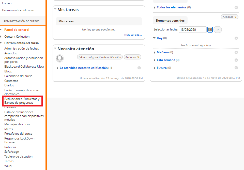Click the round arrow icon in the Mañana row
Viewport: 244px width, 170px height.
point(236,52)
